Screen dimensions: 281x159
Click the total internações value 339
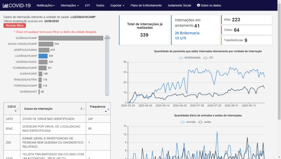tap(144, 35)
